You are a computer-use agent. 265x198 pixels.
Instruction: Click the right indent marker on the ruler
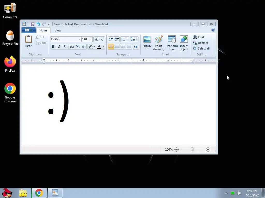(x=193, y=61)
